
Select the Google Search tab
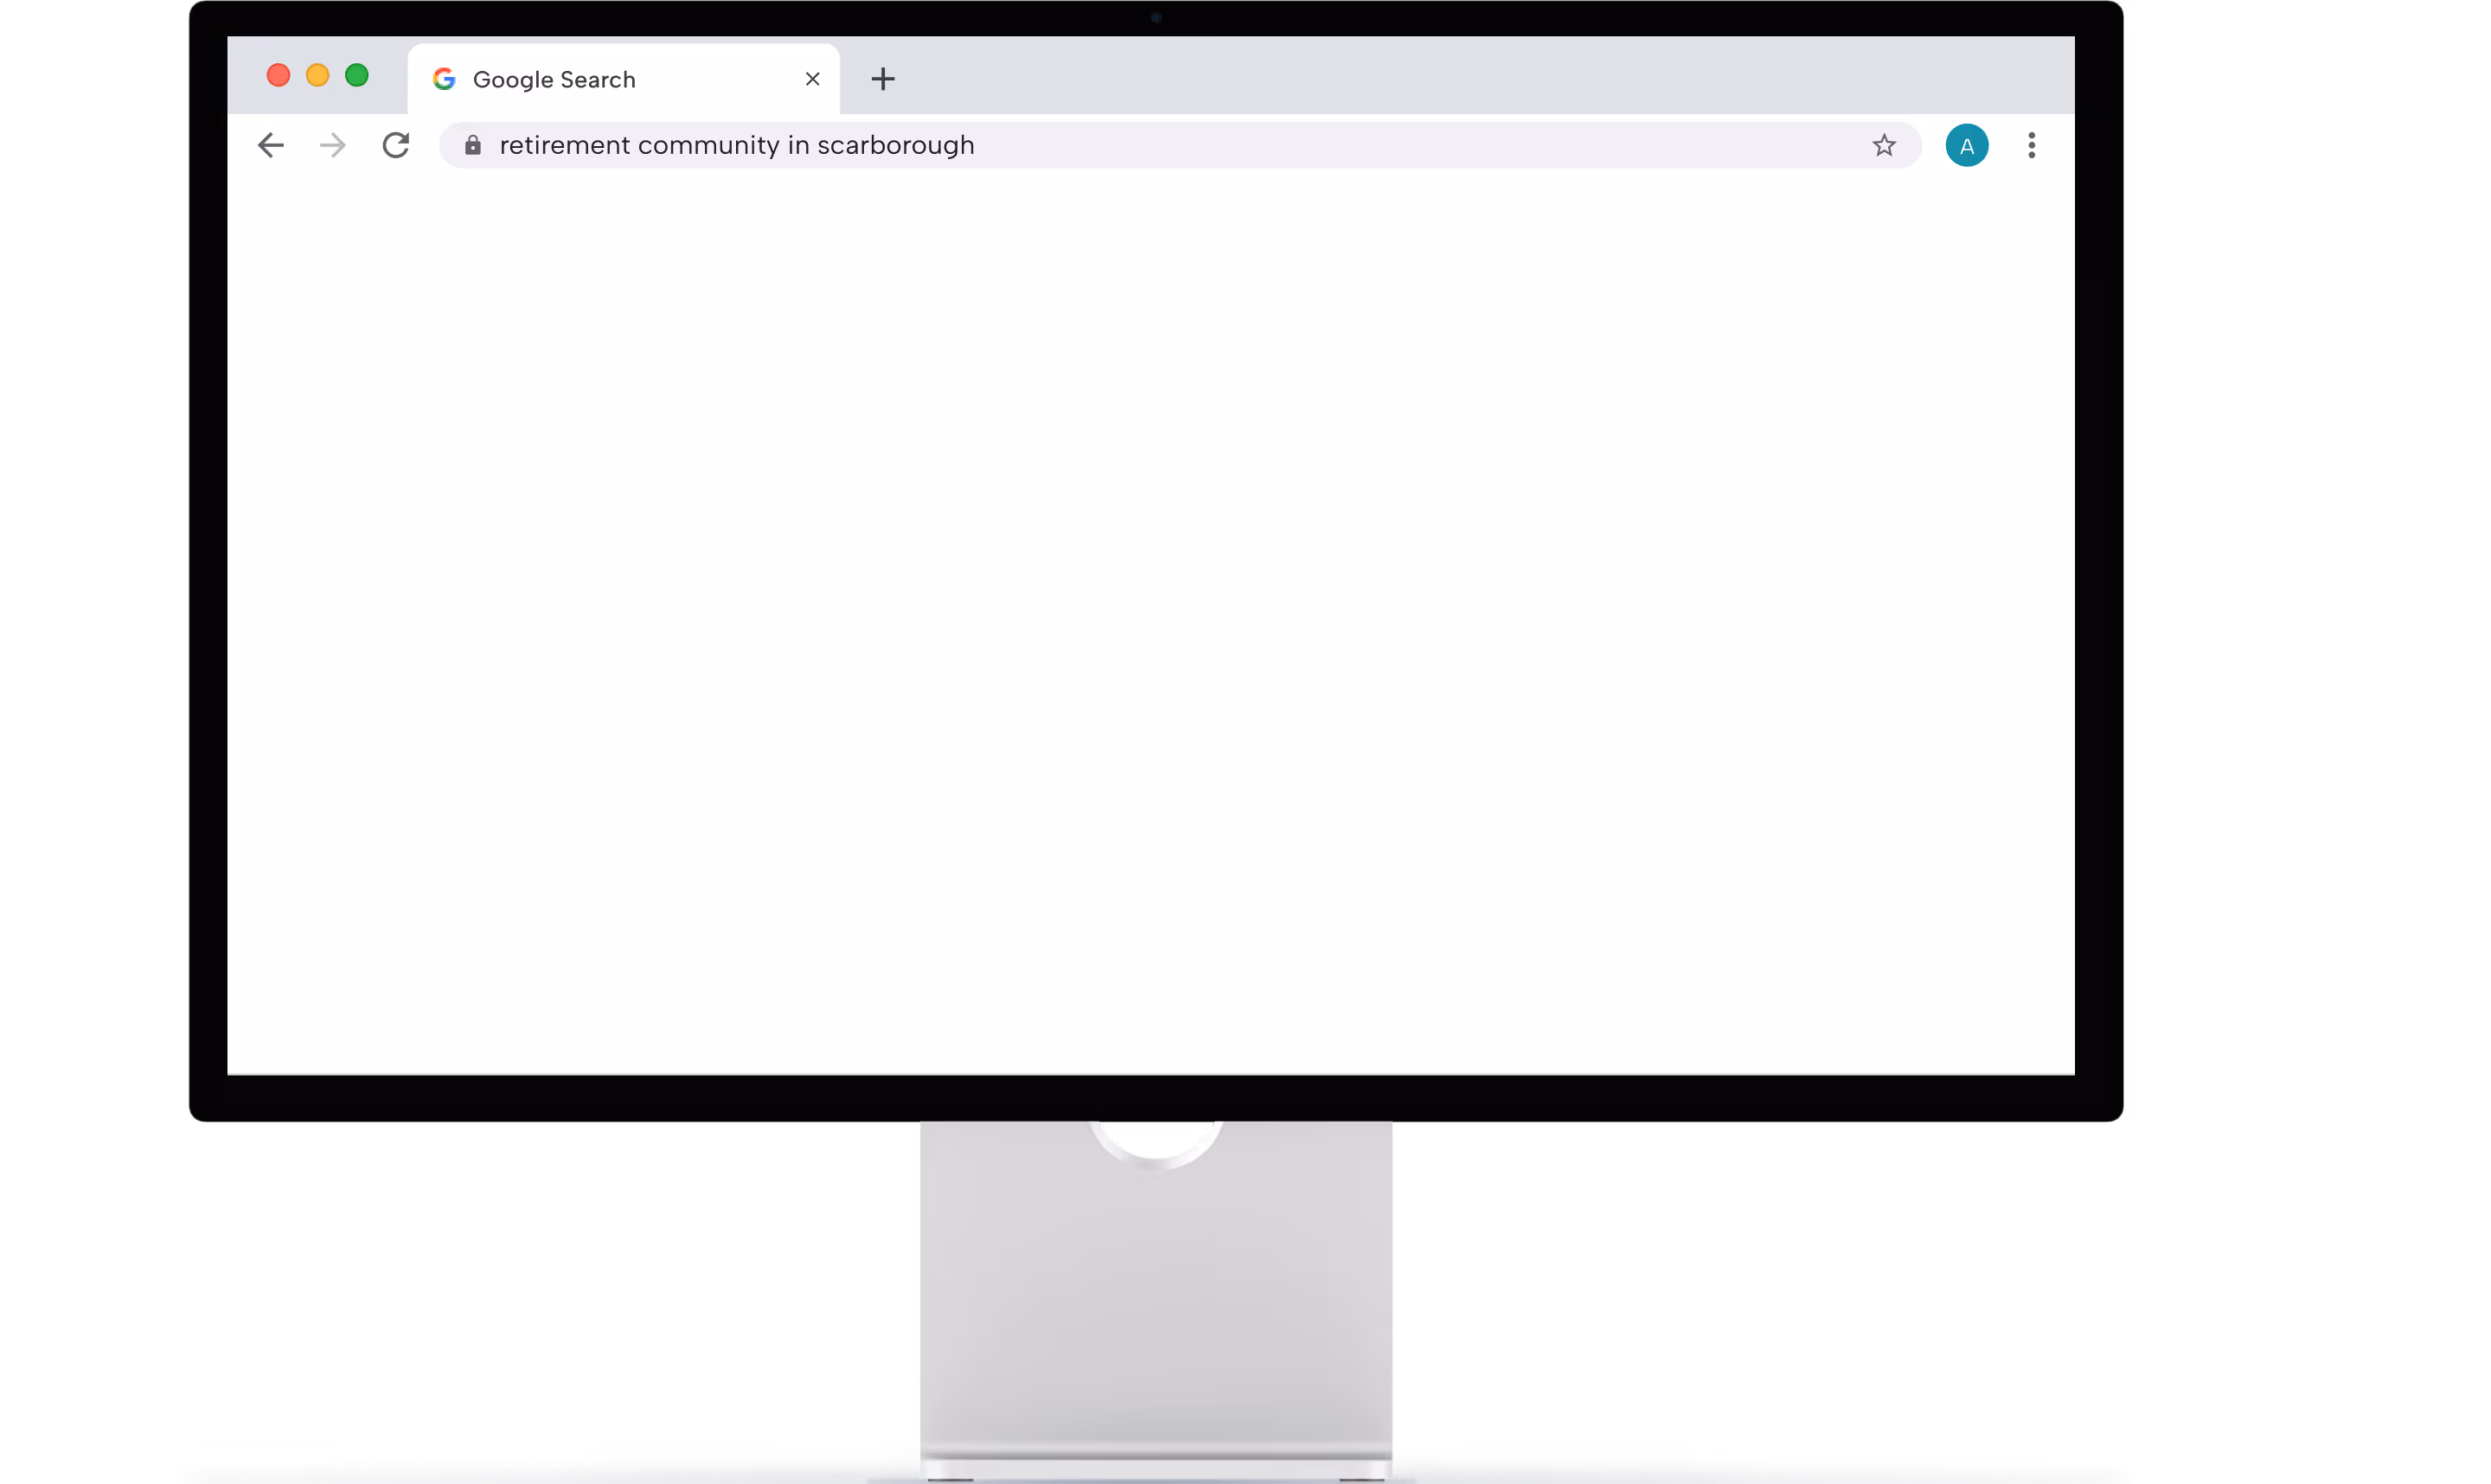pyautogui.click(x=623, y=79)
